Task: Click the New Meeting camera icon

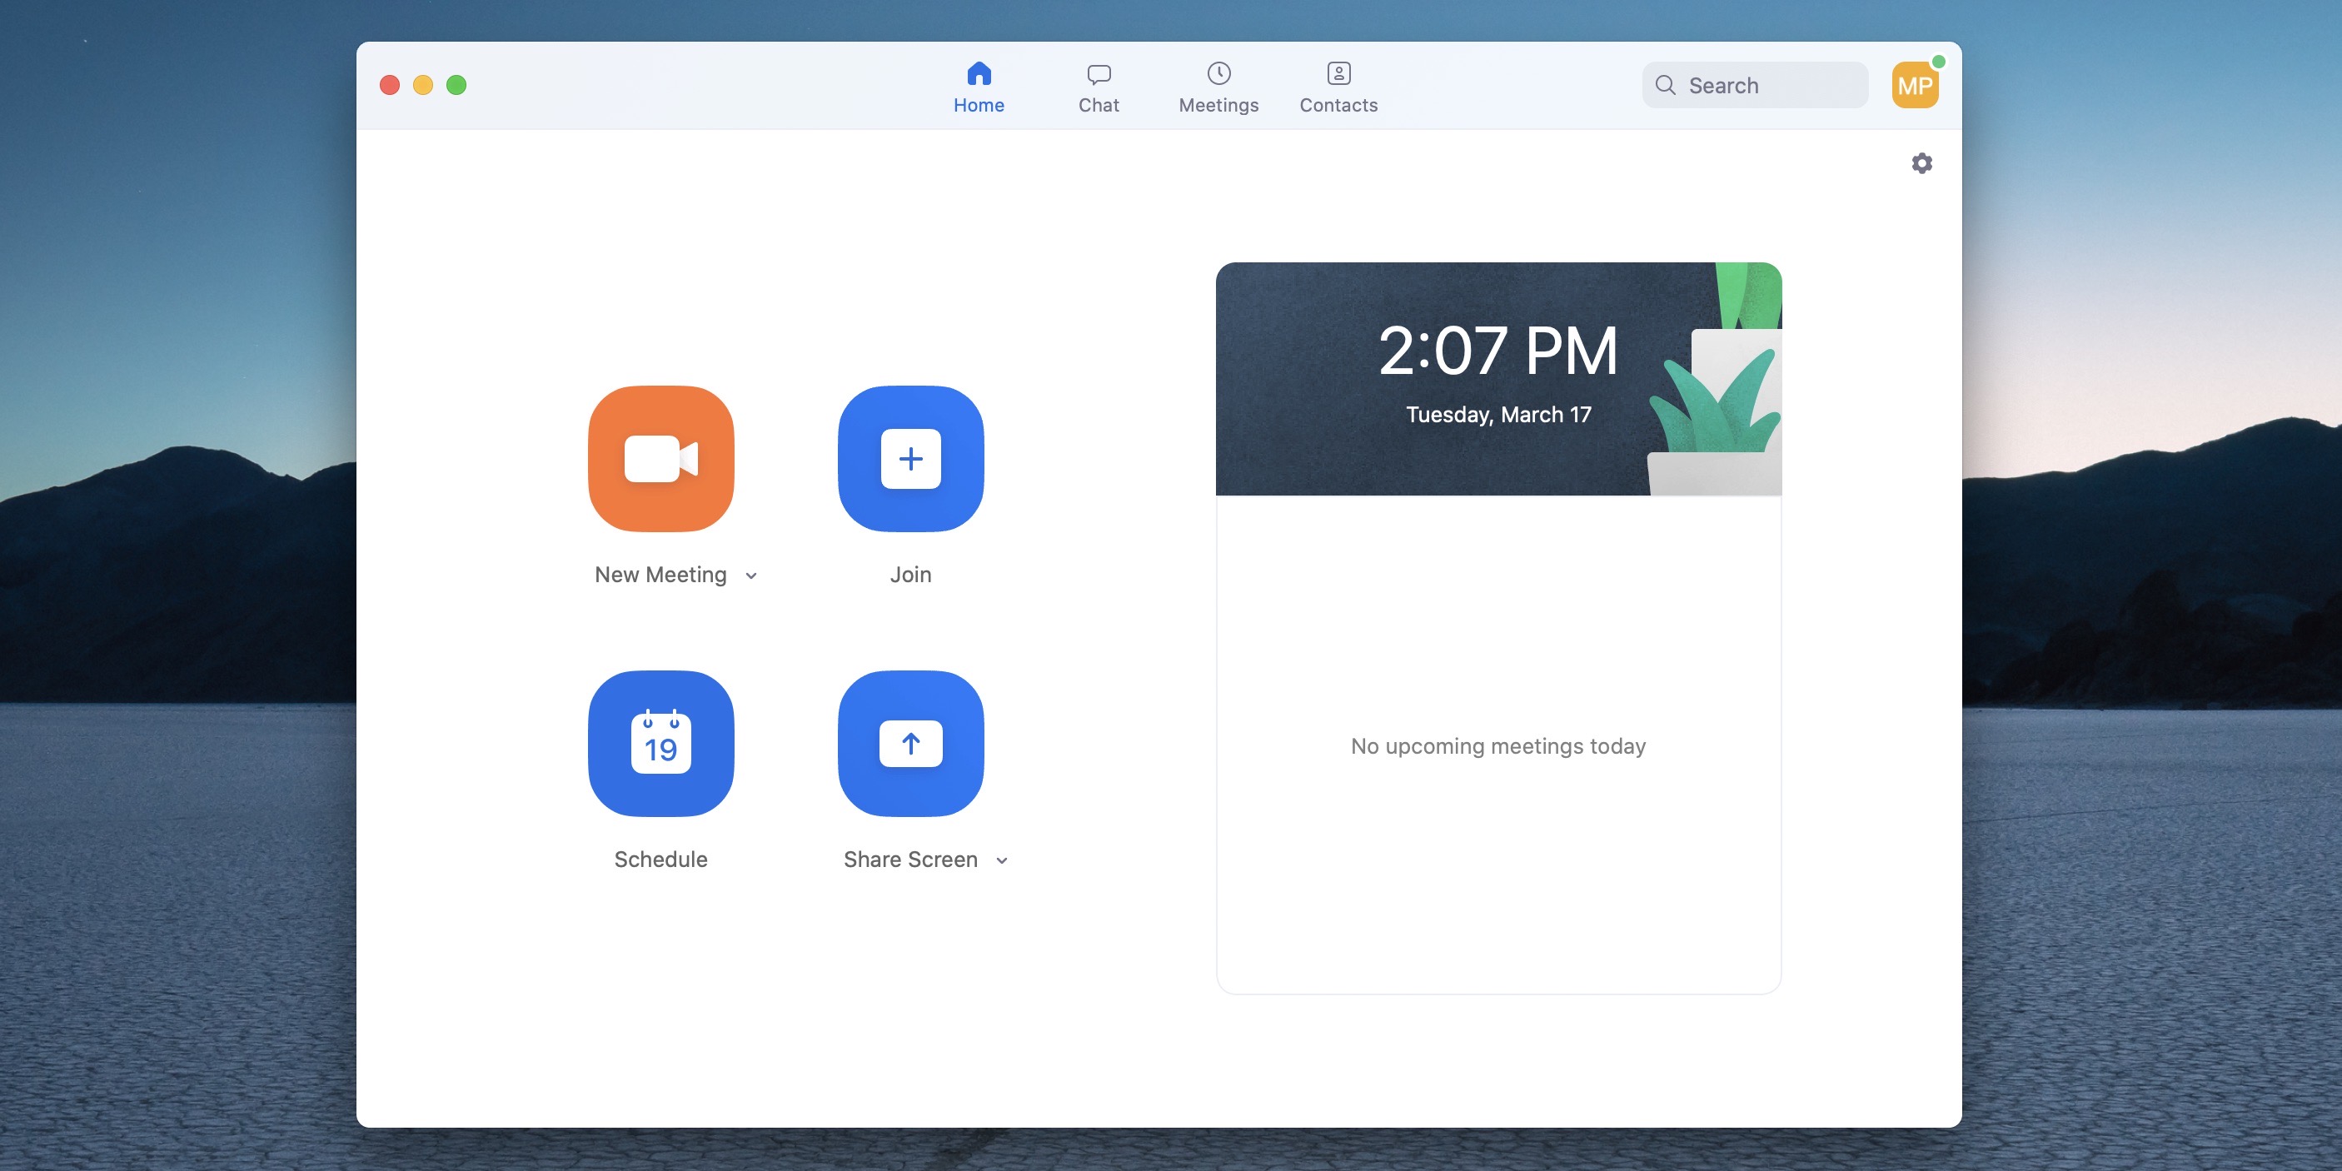Action: pyautogui.click(x=660, y=459)
